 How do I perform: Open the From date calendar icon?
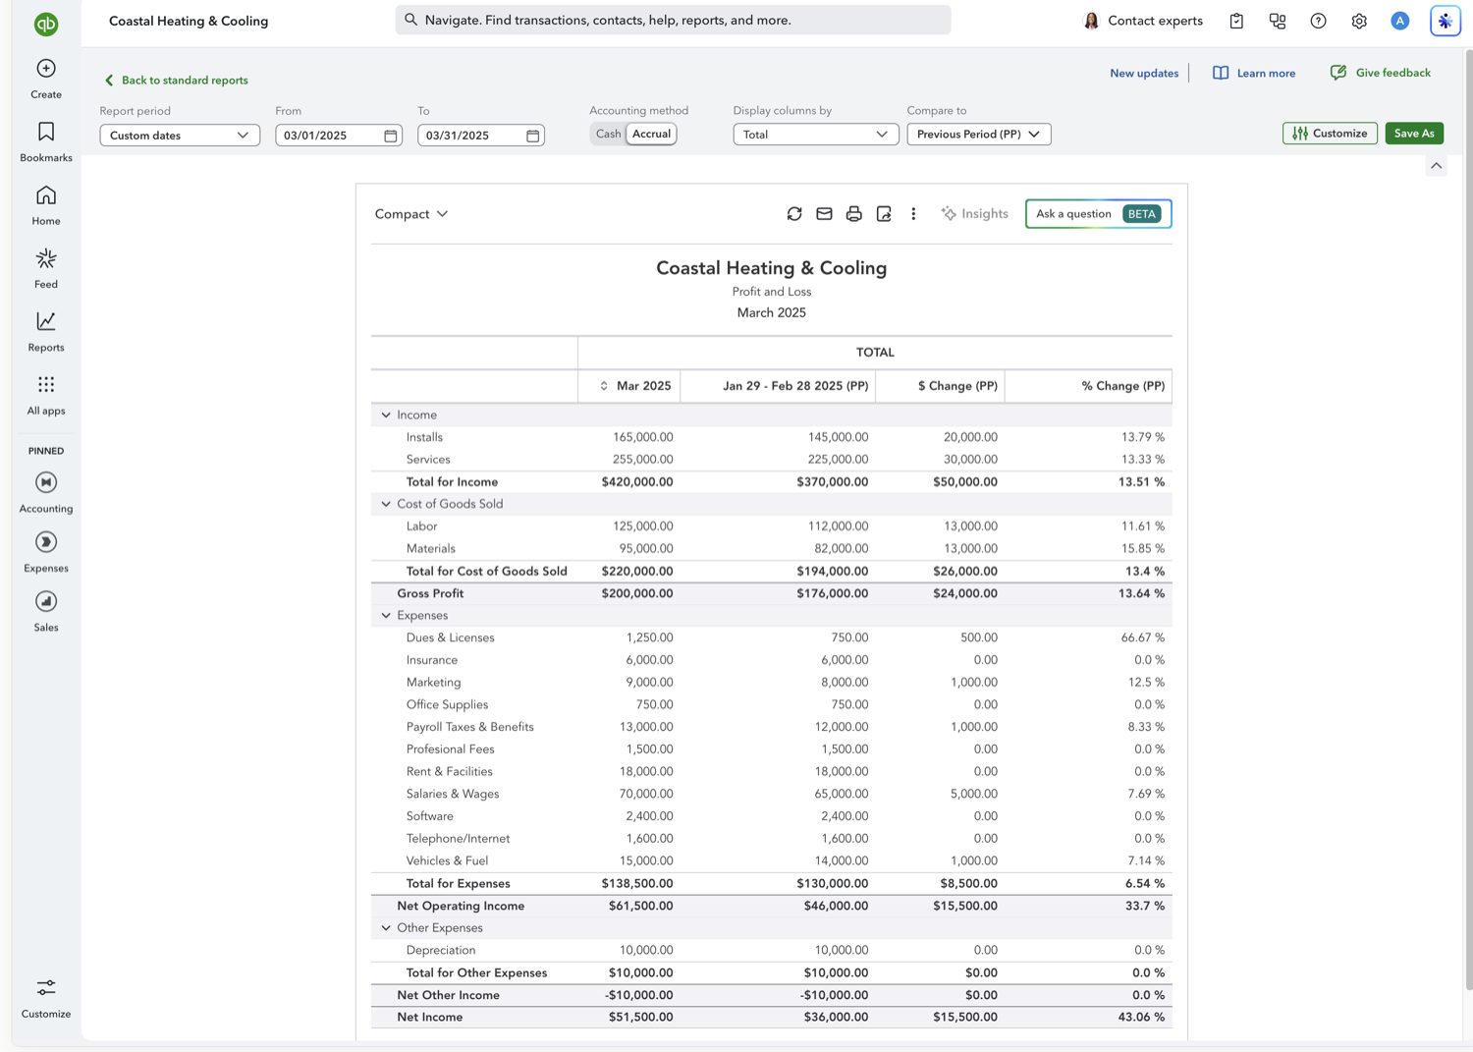391,136
